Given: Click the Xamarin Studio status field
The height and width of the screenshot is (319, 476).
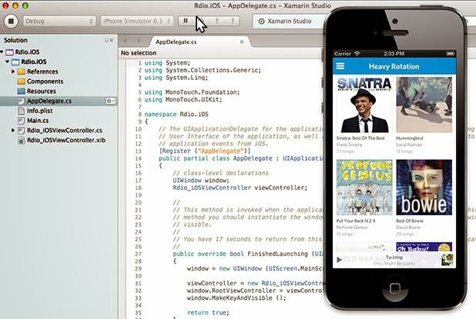Looking at the screenshot, I should [288, 22].
